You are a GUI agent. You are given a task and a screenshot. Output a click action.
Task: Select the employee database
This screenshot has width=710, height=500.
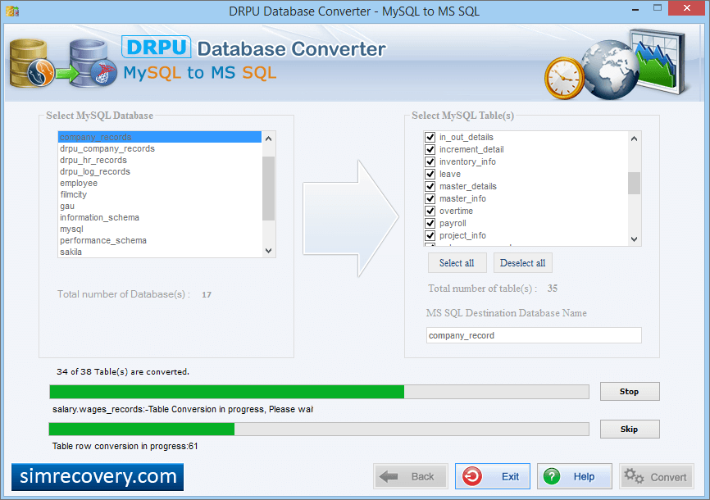pos(160,183)
